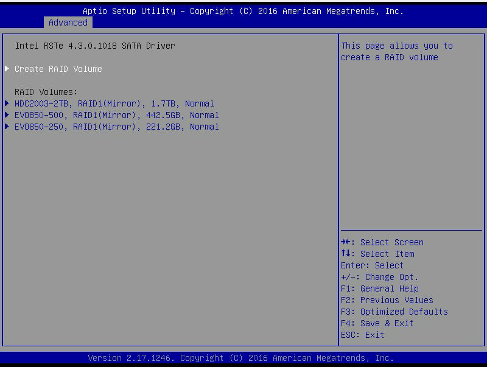Click the arrow beside EVO850-500 volume
This screenshot has width=487, height=367.
(7, 115)
